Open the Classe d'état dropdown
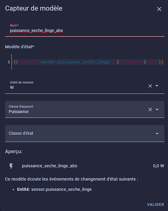 (x=85, y=133)
